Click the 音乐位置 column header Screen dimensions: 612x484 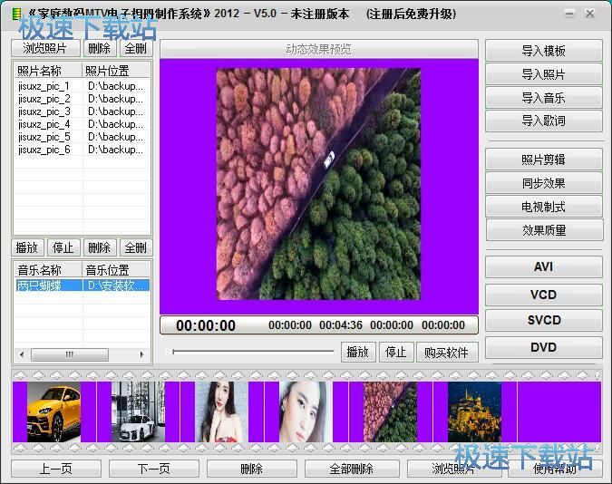pos(116,270)
